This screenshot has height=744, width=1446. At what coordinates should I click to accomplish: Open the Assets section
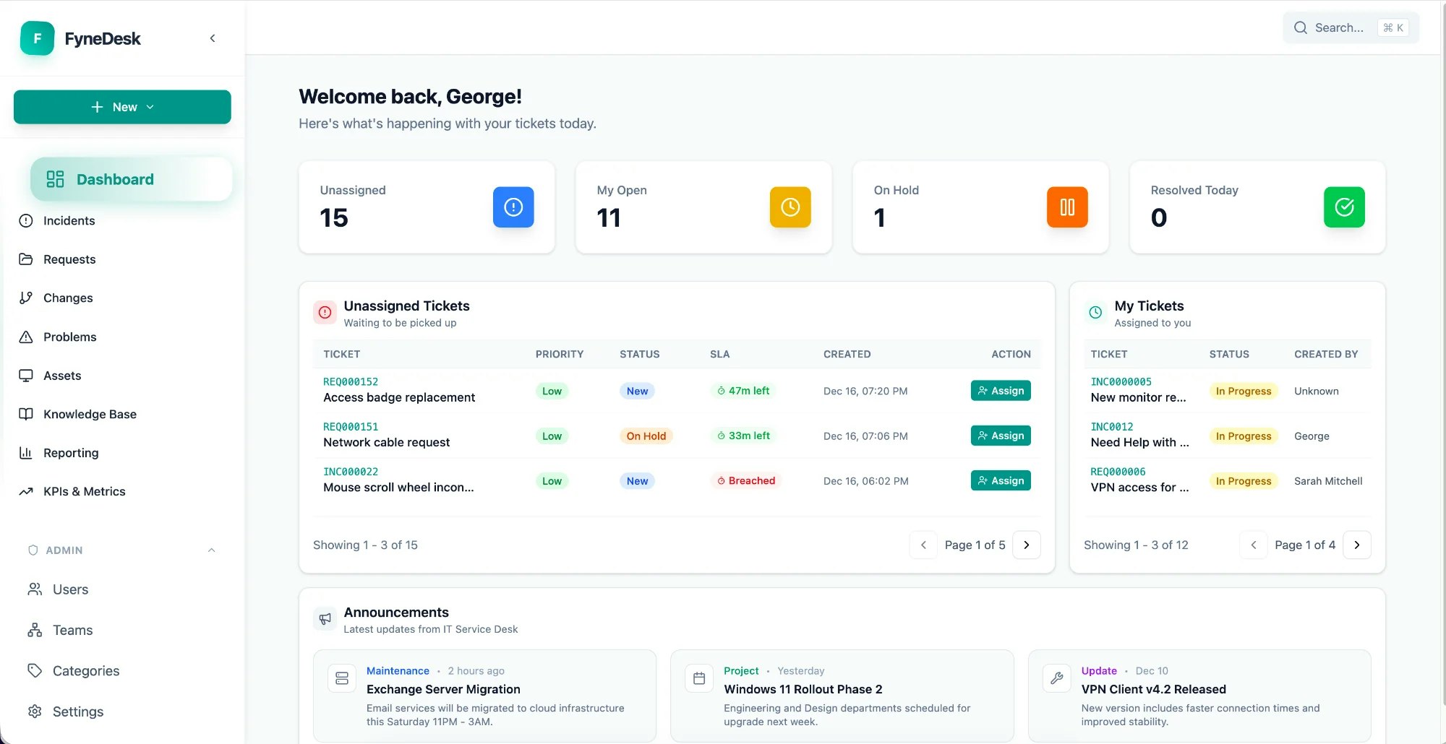[x=61, y=376]
